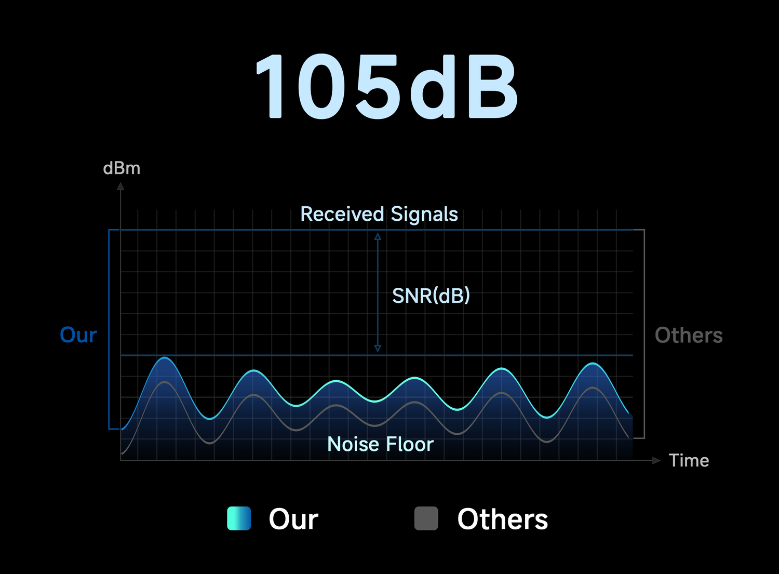Click the gray Others legend swatch
The height and width of the screenshot is (574, 779).
pos(426,518)
